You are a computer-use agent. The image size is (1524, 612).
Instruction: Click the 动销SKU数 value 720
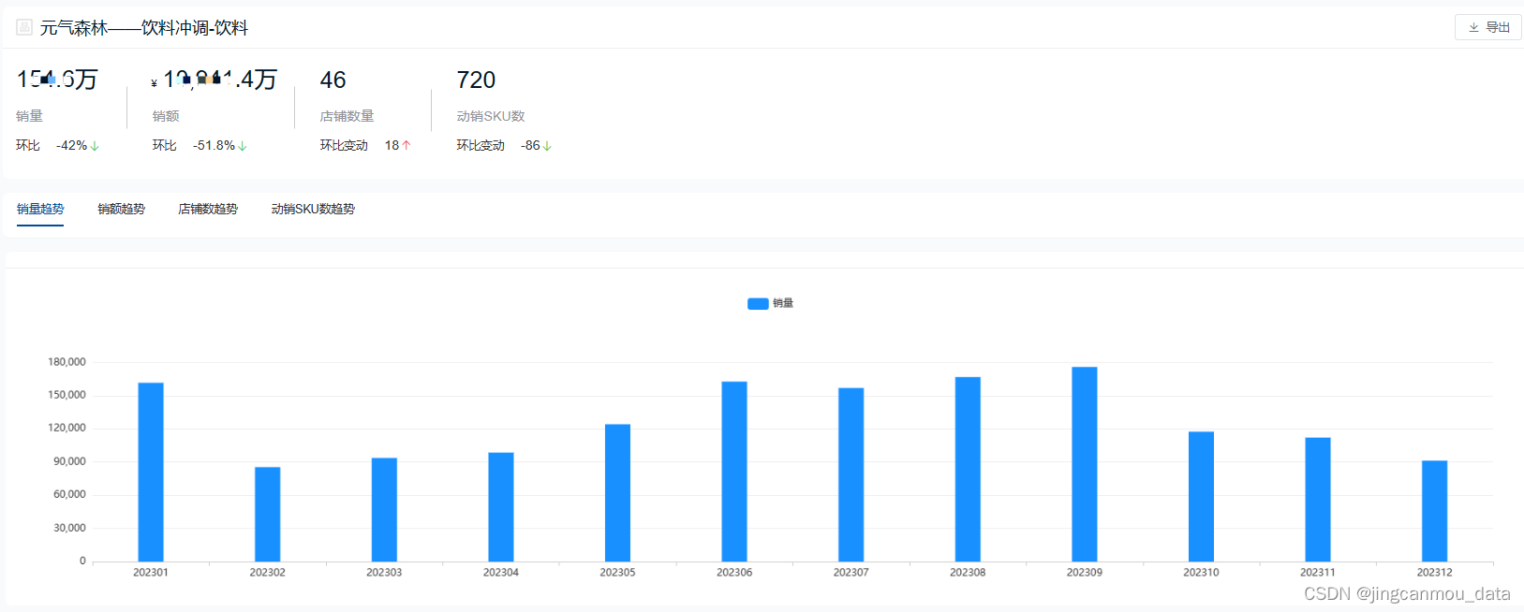[476, 80]
